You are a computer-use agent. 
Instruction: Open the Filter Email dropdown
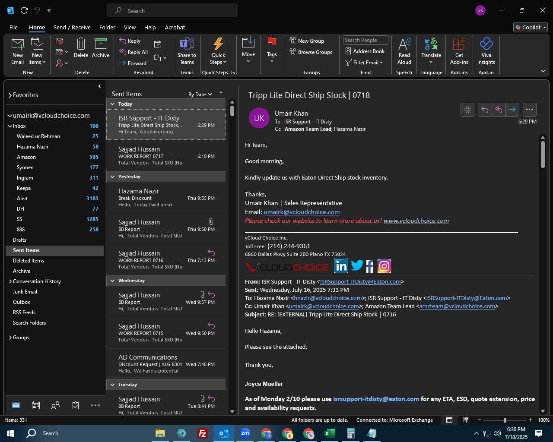[364, 62]
